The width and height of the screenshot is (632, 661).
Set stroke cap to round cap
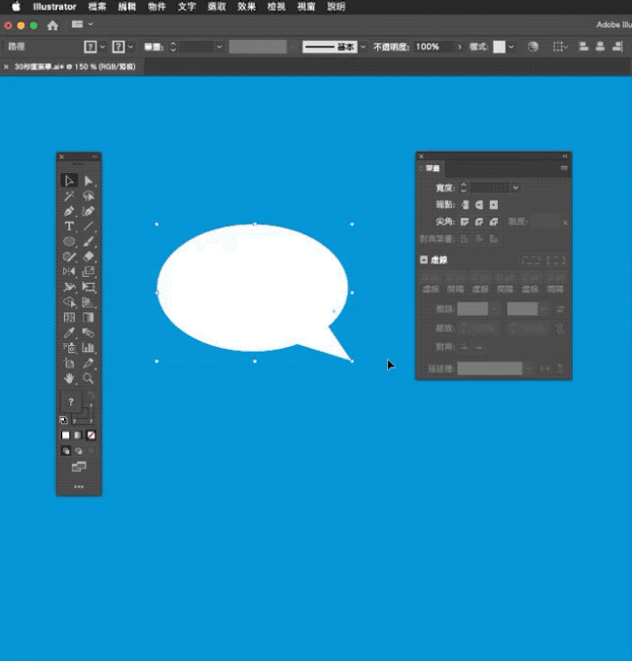point(479,205)
